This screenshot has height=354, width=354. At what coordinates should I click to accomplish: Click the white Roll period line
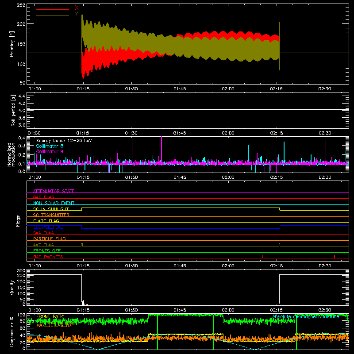pyautogui.click(x=188, y=109)
